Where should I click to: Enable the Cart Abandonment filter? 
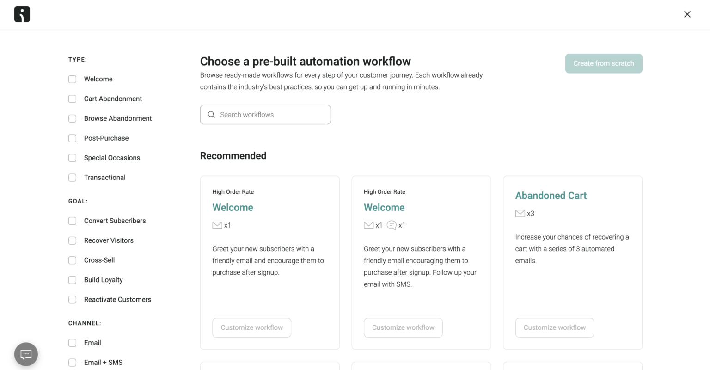pos(72,99)
